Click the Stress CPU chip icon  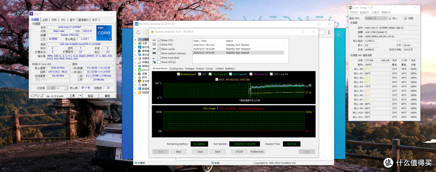tap(154, 41)
